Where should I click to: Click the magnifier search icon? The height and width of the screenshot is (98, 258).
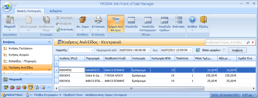[248, 42]
